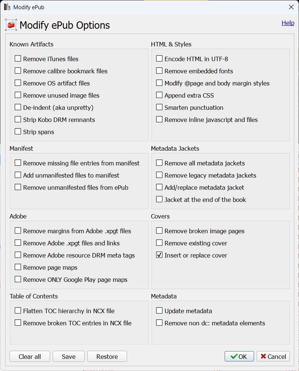Click the Restore button
The image size is (299, 371).
pos(107,356)
